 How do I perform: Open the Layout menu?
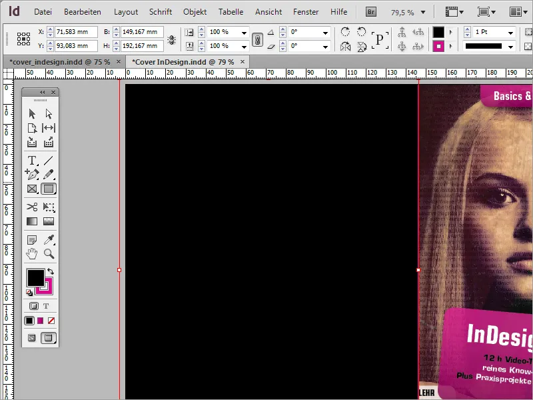tap(126, 12)
